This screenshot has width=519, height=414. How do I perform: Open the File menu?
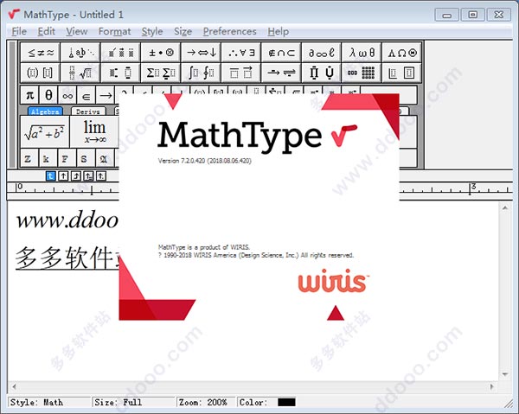click(x=19, y=31)
